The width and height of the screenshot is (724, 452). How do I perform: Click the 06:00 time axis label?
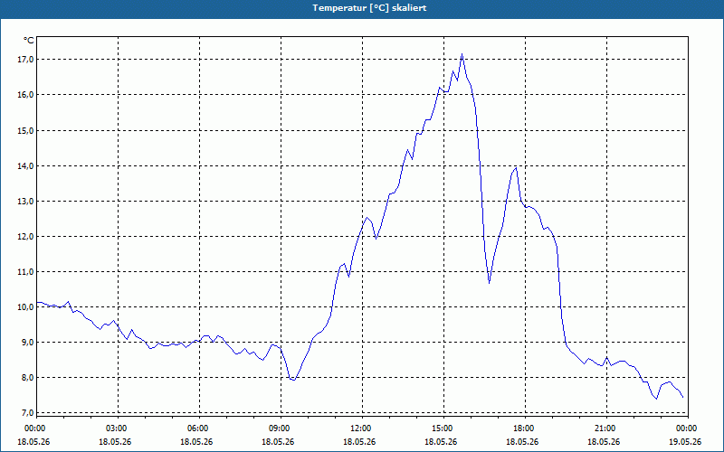click(199, 428)
